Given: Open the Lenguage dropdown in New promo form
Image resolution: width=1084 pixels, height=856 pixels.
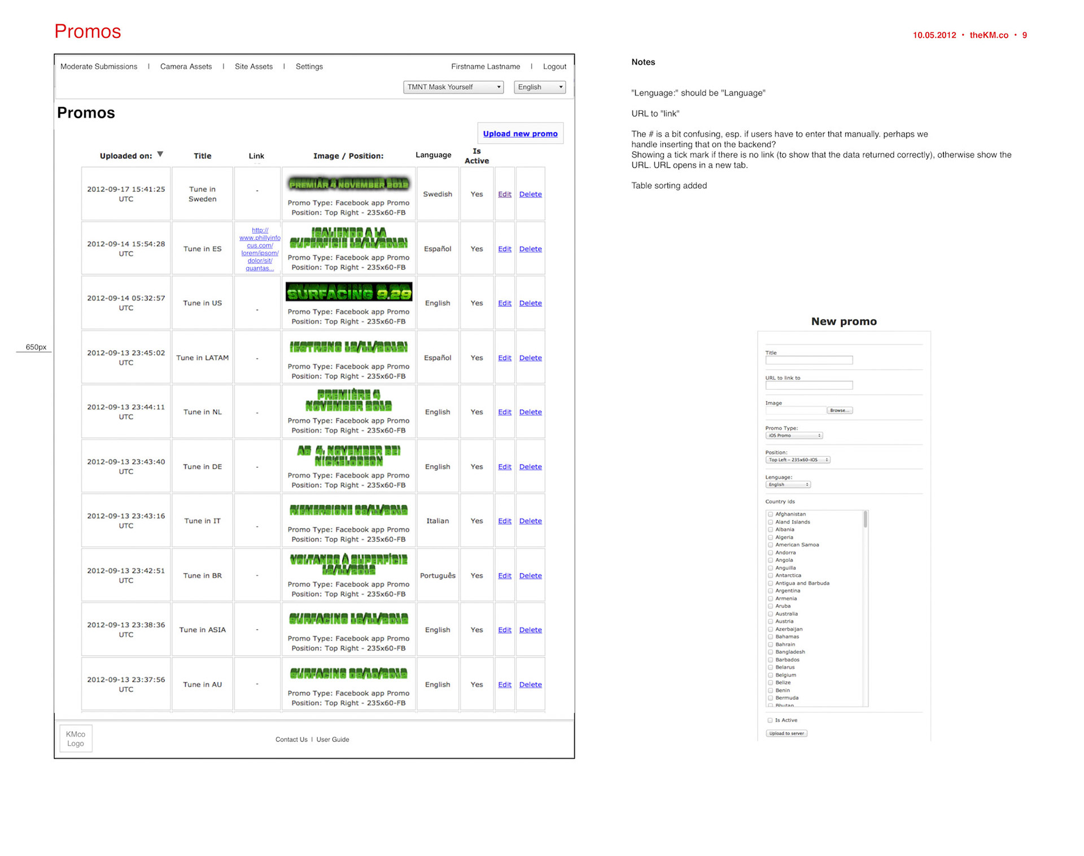Looking at the screenshot, I should tap(788, 485).
